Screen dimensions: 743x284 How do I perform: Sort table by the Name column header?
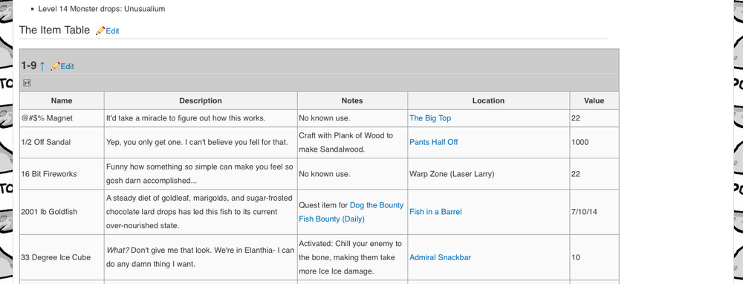tap(62, 100)
